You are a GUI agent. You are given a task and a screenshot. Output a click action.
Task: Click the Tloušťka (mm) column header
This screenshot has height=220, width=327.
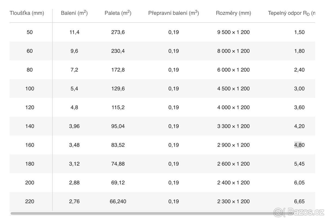(27, 13)
